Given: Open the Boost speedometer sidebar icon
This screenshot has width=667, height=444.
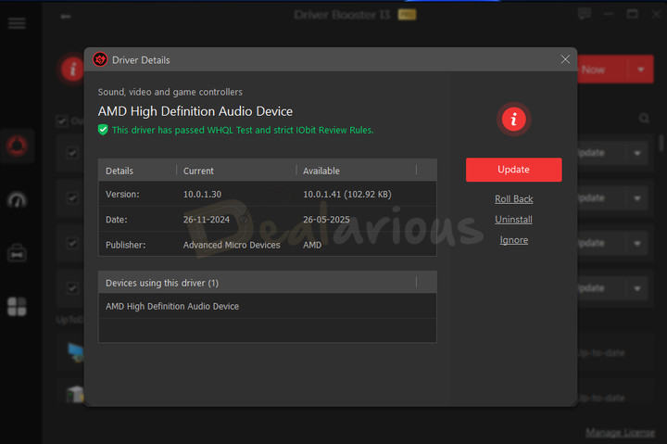Looking at the screenshot, I should pyautogui.click(x=17, y=199).
